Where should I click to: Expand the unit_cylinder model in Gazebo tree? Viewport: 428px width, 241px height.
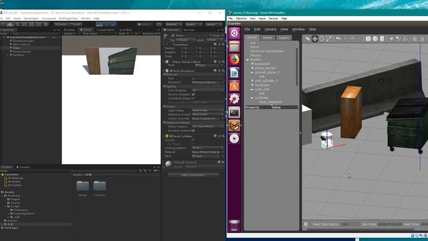click(x=252, y=80)
